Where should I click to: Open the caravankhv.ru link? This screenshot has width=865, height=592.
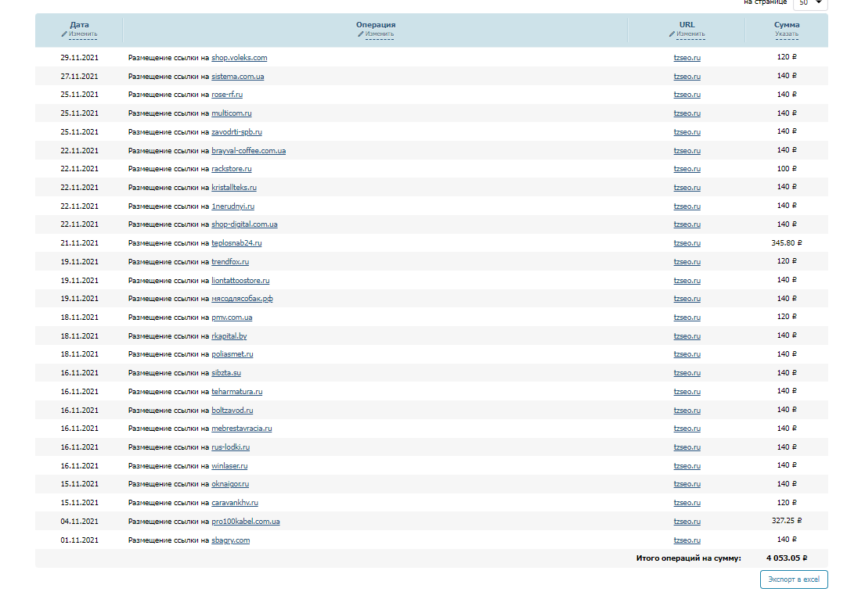pyautogui.click(x=235, y=504)
